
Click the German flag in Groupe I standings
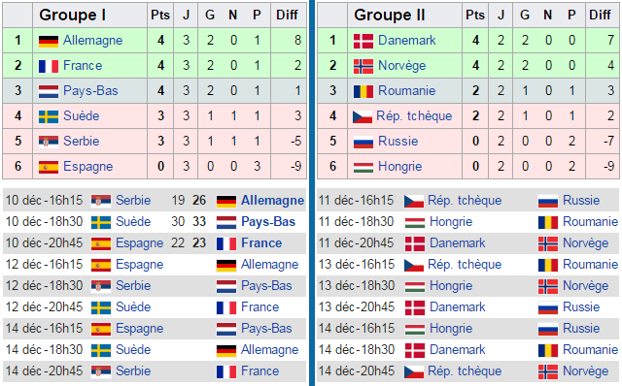[49, 41]
